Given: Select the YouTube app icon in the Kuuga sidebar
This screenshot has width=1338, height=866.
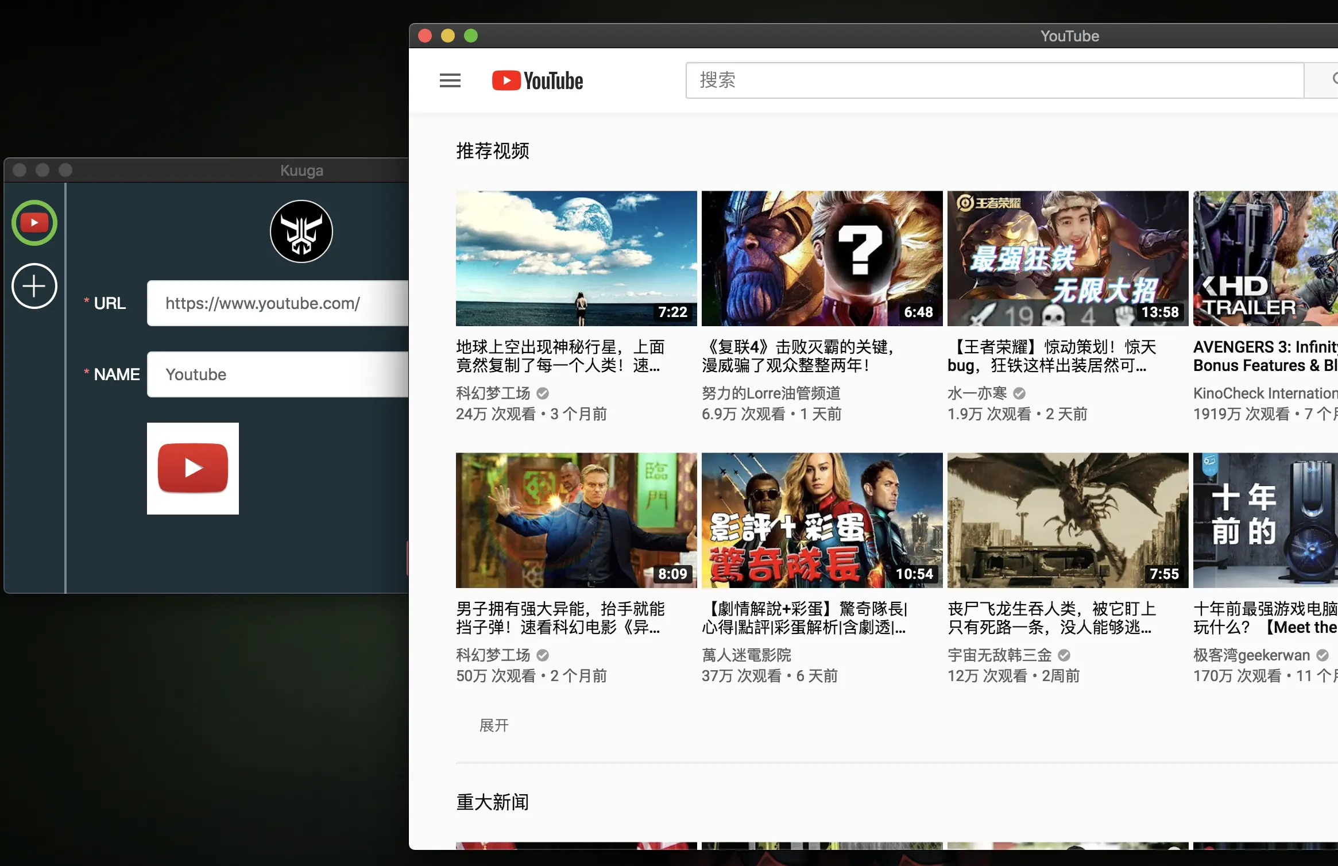Looking at the screenshot, I should click(34, 223).
